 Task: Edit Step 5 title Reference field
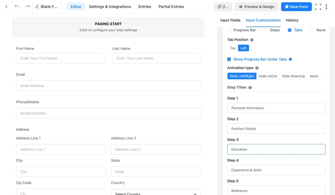pyautogui.click(x=276, y=190)
